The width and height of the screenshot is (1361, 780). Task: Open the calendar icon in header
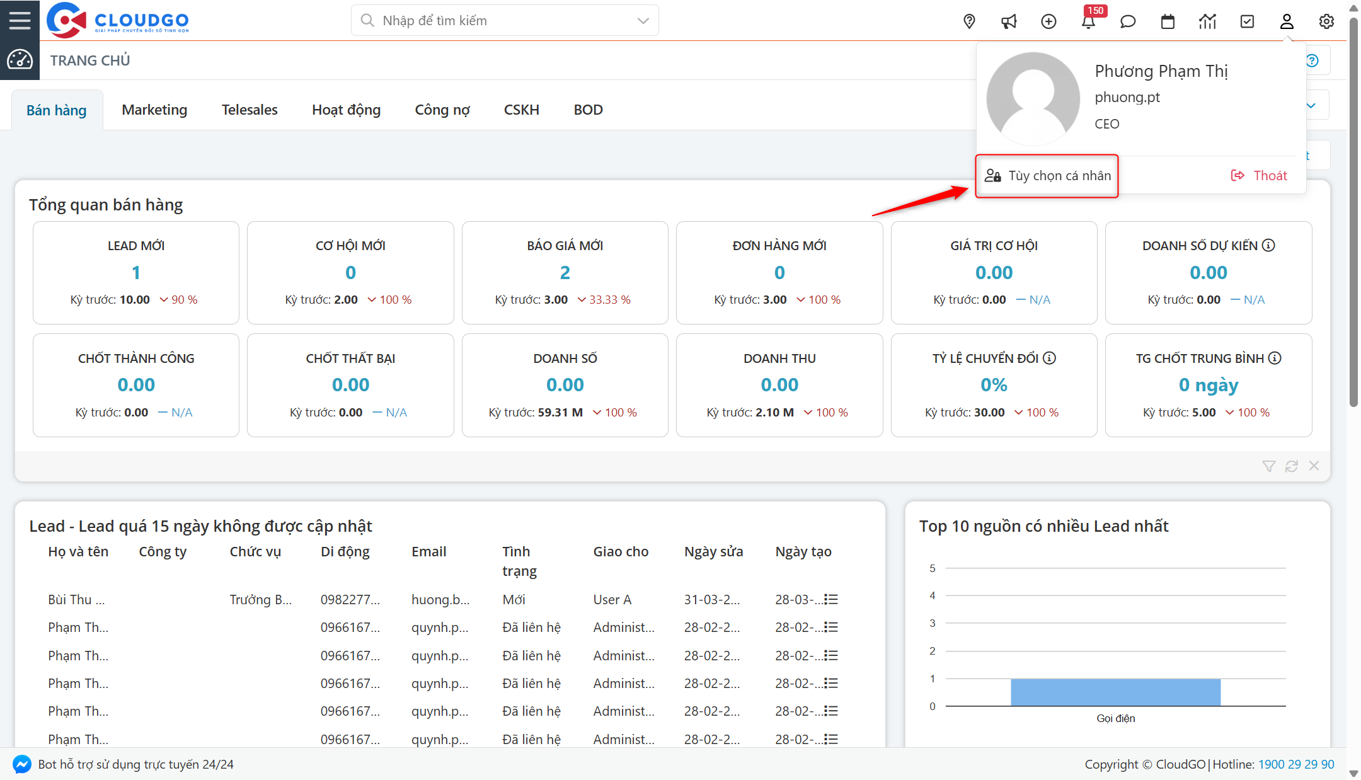tap(1168, 21)
